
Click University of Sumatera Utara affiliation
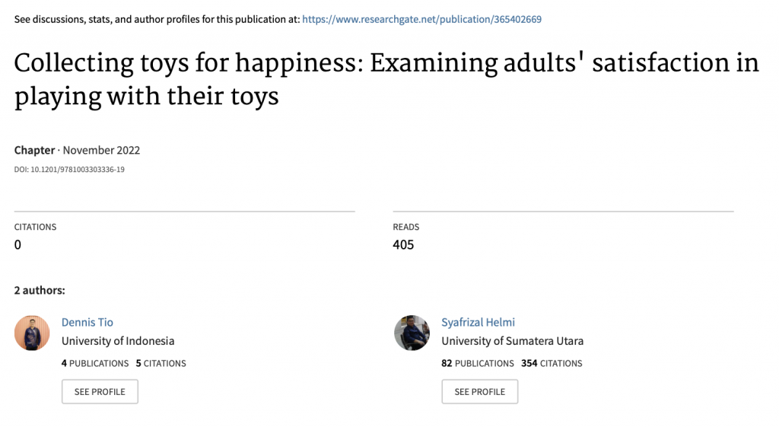pos(513,341)
